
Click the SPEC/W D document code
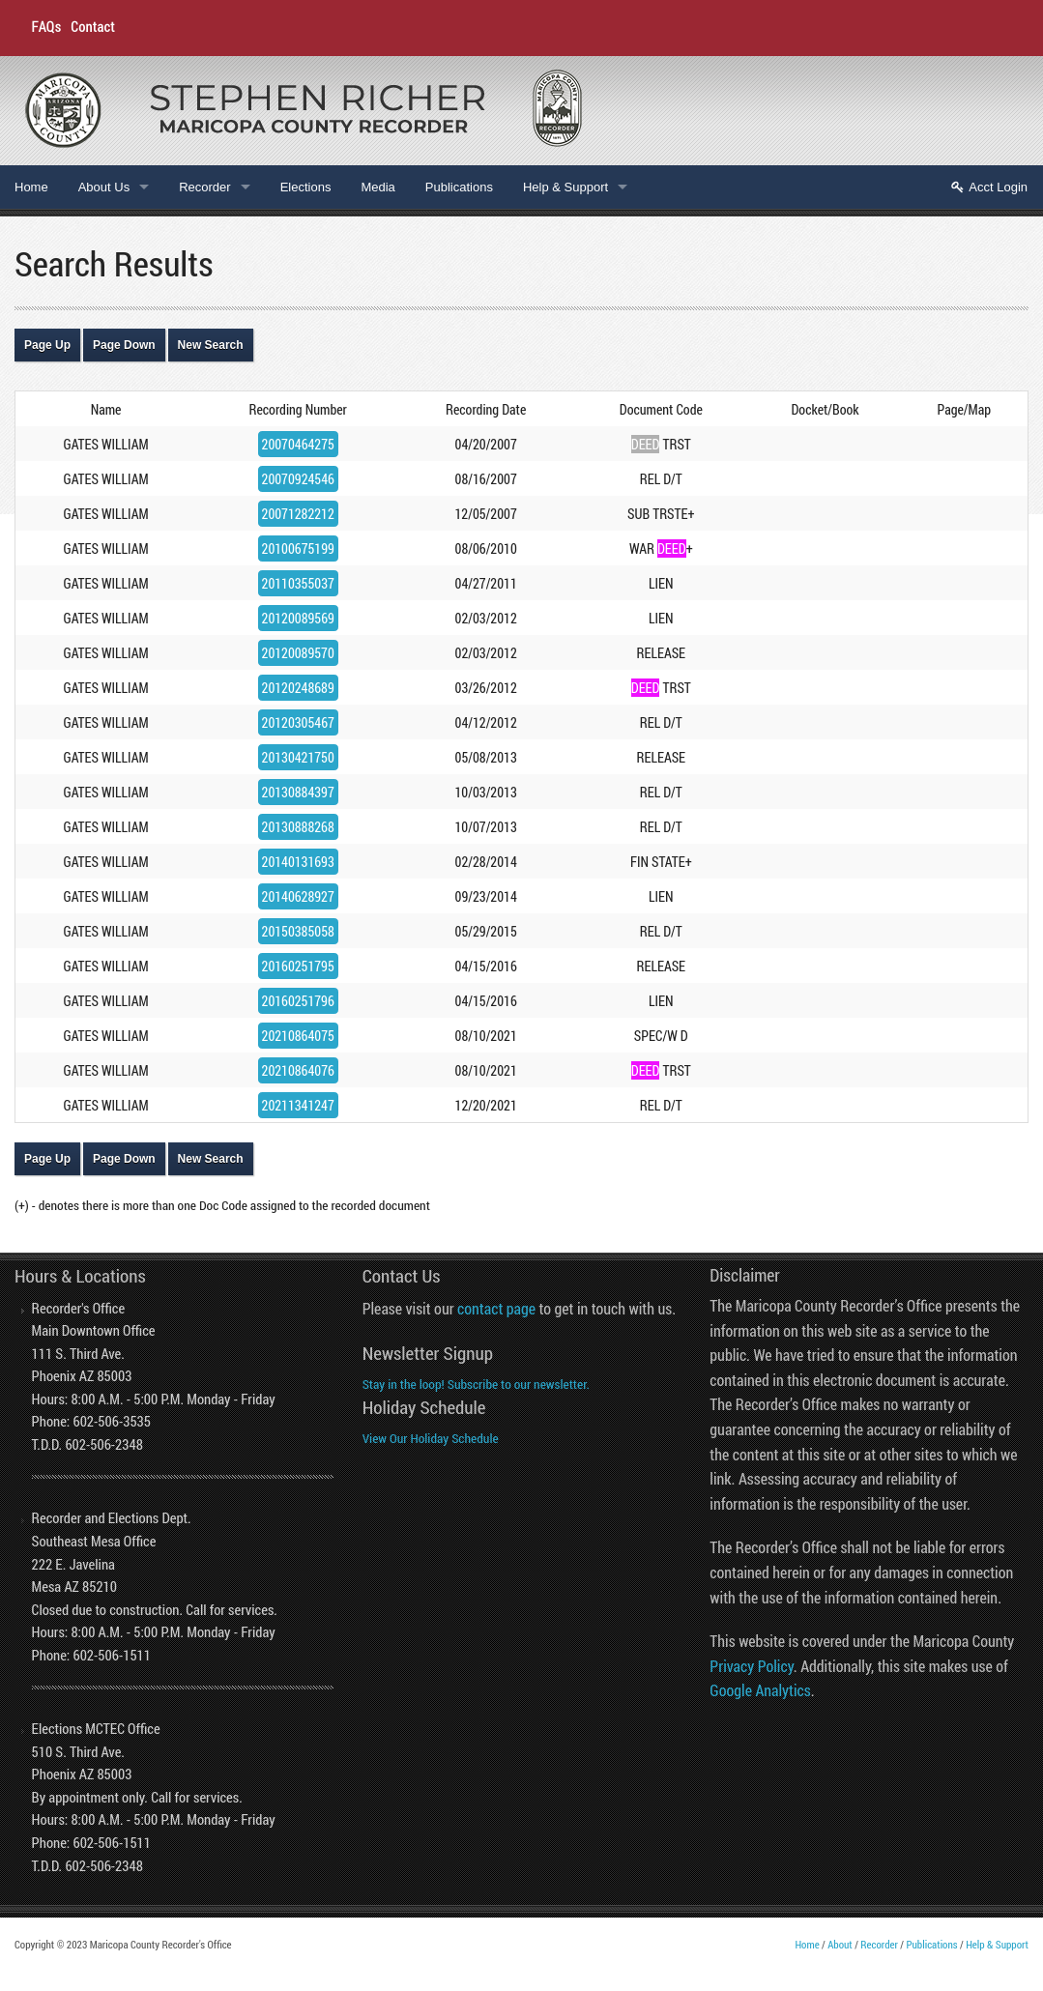click(661, 1036)
